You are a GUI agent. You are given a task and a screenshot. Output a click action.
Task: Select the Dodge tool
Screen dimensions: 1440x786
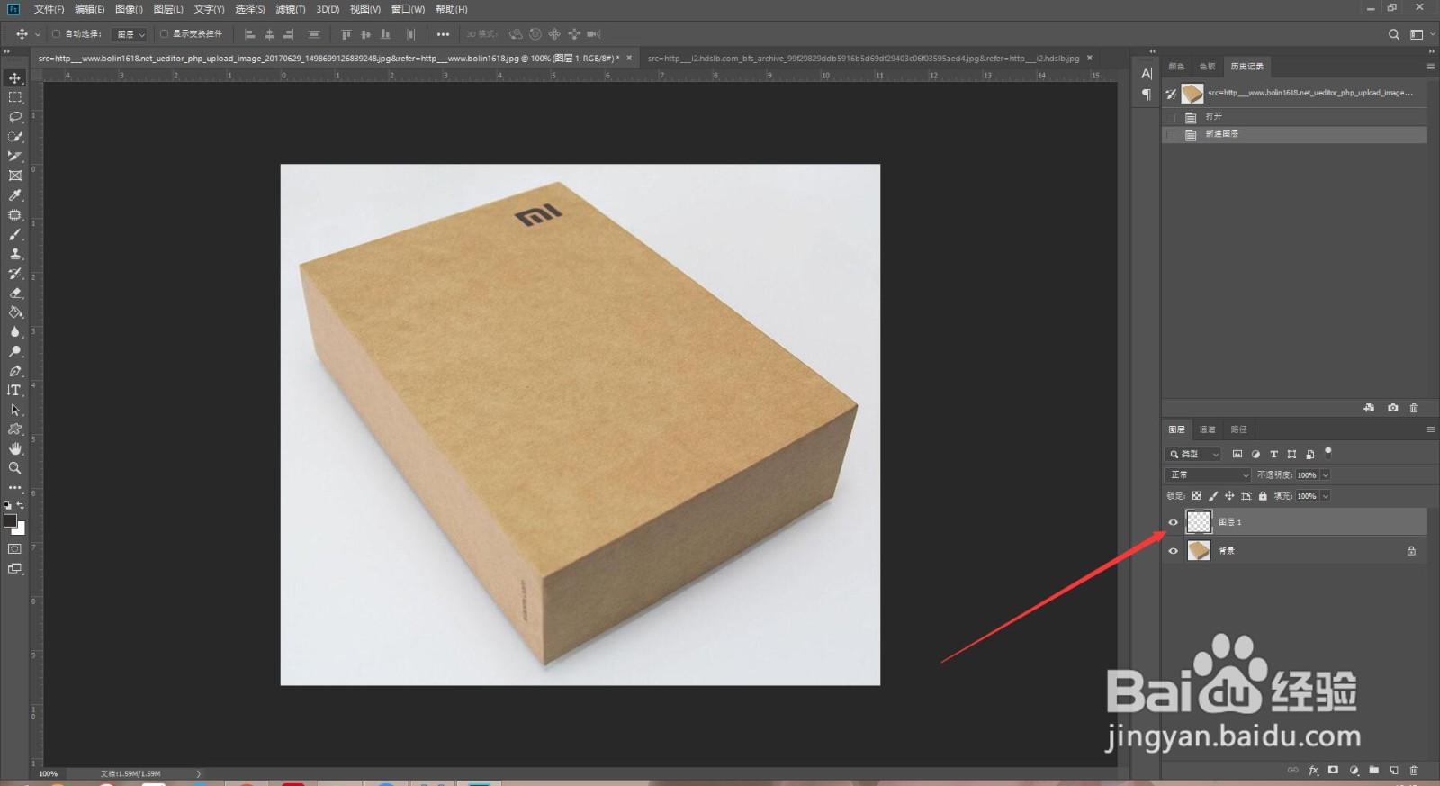[x=15, y=352]
